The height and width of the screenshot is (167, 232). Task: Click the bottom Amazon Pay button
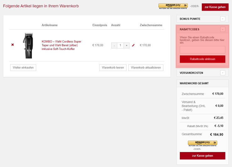[203, 144]
